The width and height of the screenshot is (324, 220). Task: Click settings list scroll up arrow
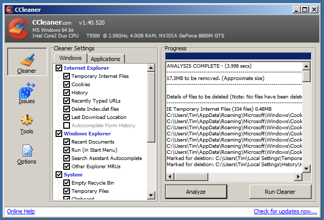tap(151, 68)
